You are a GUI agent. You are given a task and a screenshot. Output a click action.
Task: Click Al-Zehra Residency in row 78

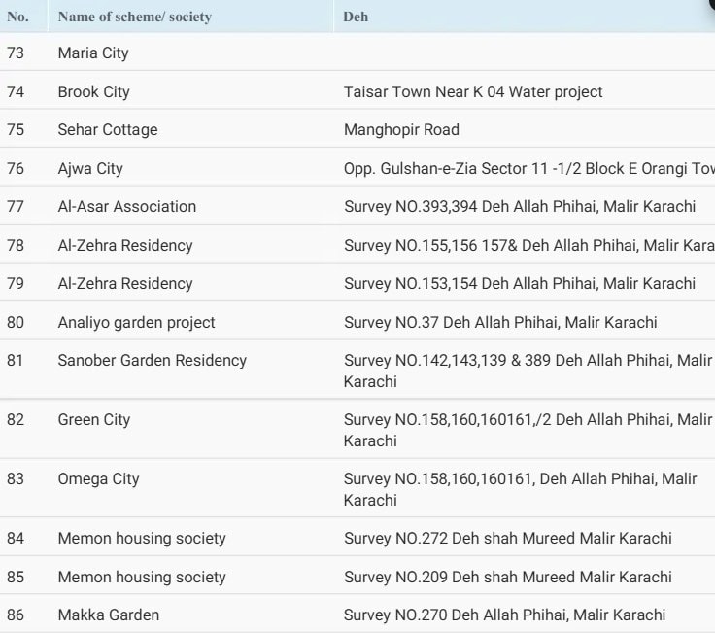point(125,246)
